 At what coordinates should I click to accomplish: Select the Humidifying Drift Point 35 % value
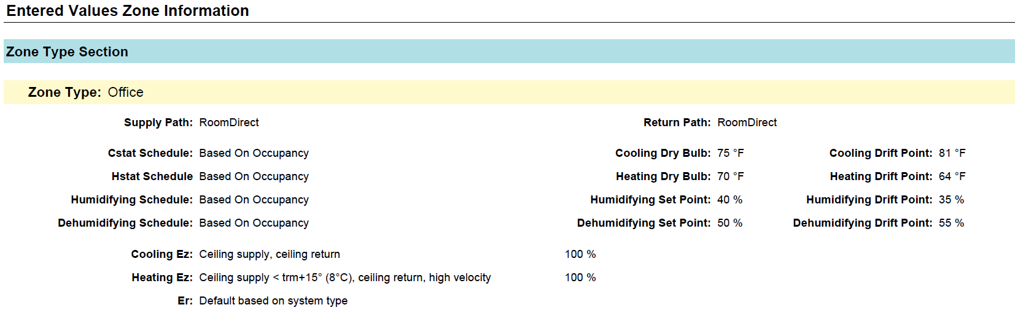click(951, 200)
